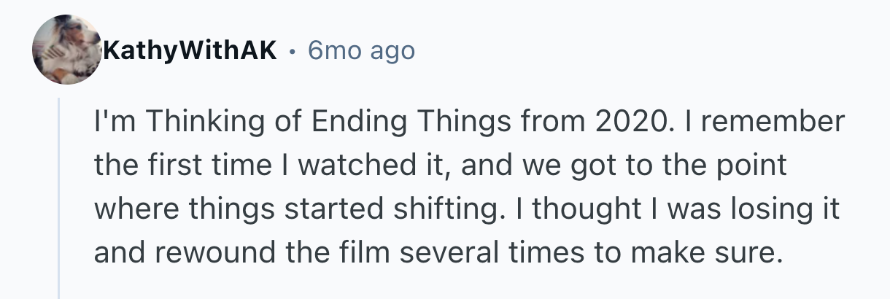Click the KathyWithAK username link
The width and height of the screenshot is (890, 299).
(x=192, y=50)
